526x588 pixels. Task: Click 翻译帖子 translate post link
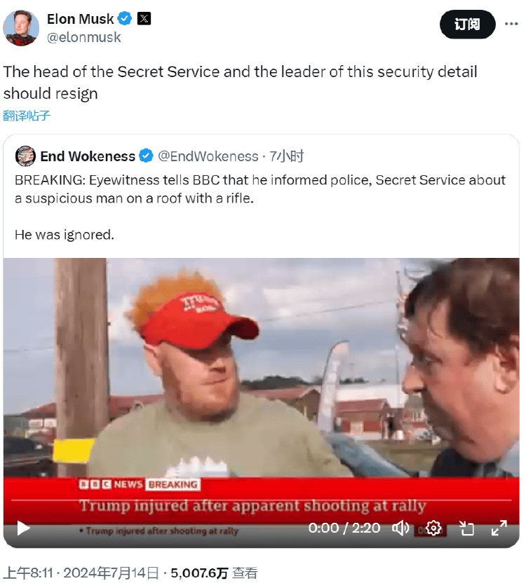pos(26,116)
